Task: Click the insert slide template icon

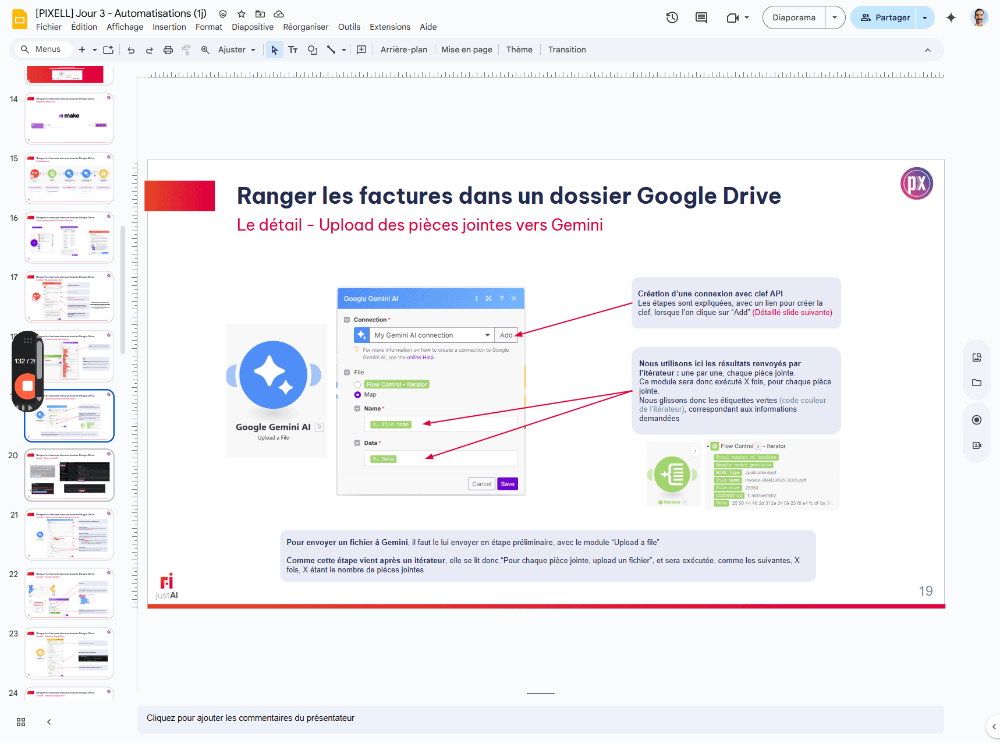Action: [x=108, y=49]
